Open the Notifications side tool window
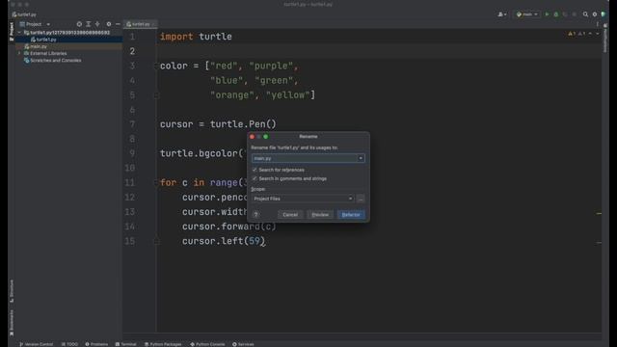The width and height of the screenshot is (617, 347). 605,38
